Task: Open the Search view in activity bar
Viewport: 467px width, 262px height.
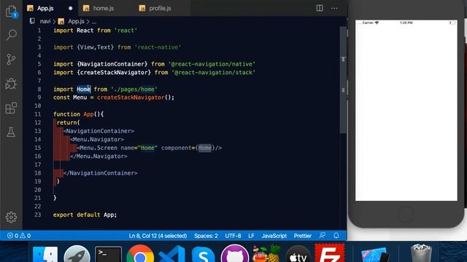Action: [x=12, y=35]
